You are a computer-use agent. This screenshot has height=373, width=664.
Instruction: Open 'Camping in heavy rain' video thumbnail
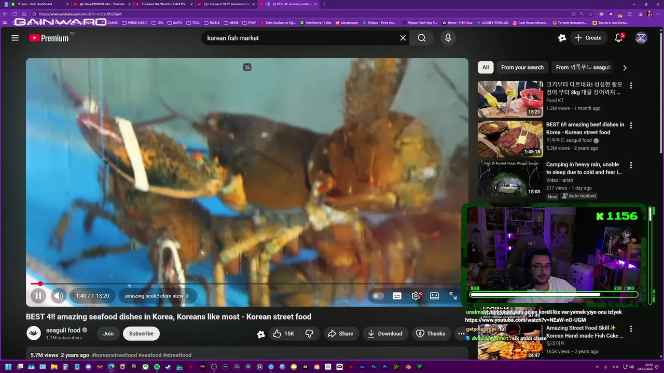click(x=510, y=179)
